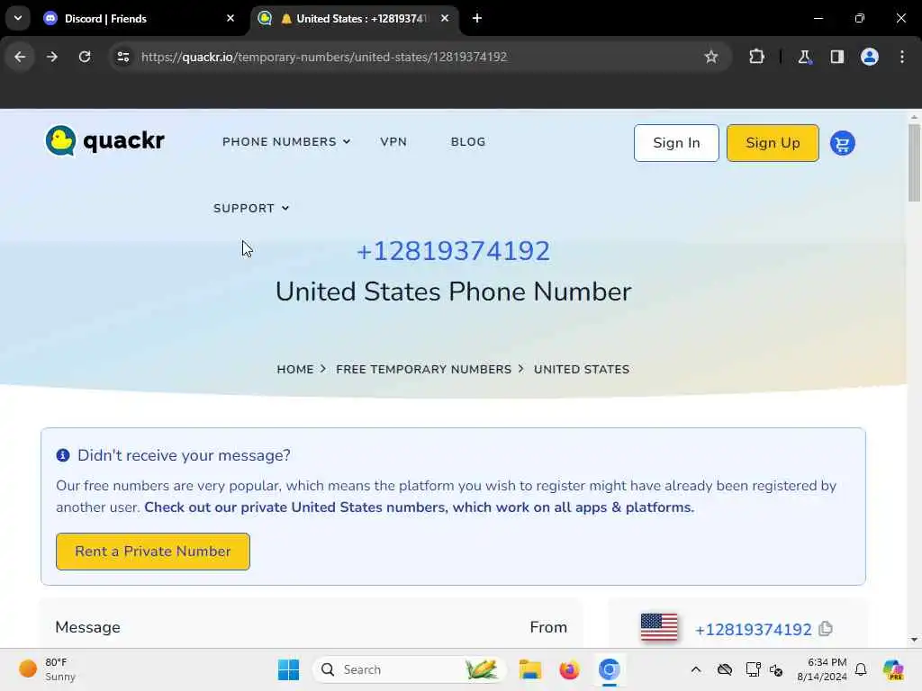
Task: Copy phone number with clipboard icon
Action: coord(826,629)
